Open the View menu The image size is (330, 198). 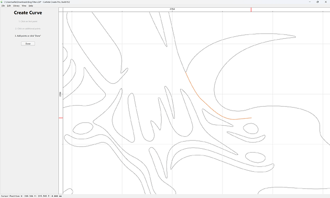pos(24,6)
